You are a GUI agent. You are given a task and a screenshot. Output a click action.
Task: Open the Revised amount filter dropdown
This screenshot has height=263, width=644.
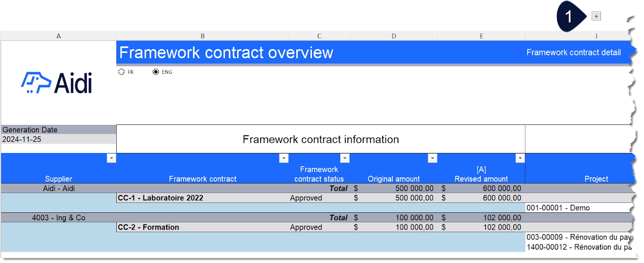520,158
